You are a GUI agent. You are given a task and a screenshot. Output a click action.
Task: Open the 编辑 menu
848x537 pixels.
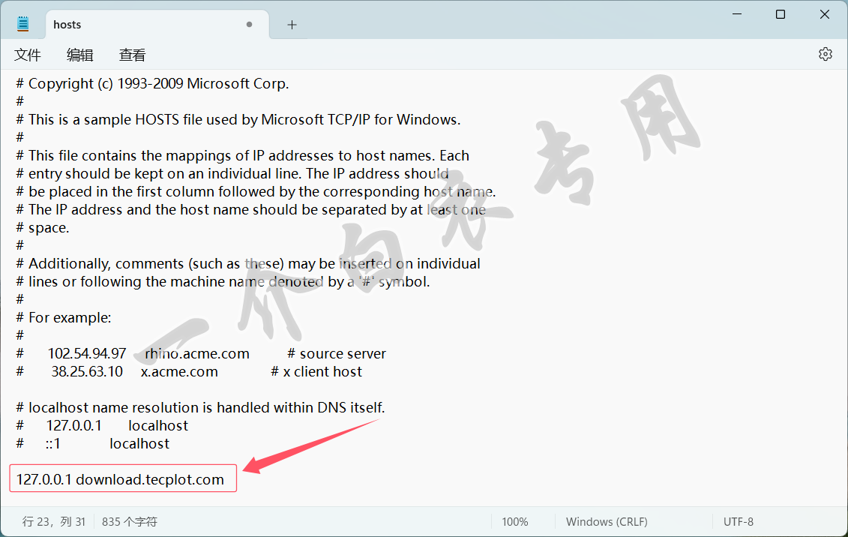point(80,55)
